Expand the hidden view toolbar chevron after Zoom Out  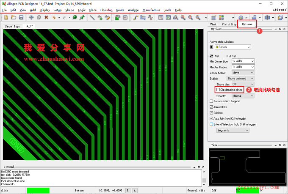206,18
